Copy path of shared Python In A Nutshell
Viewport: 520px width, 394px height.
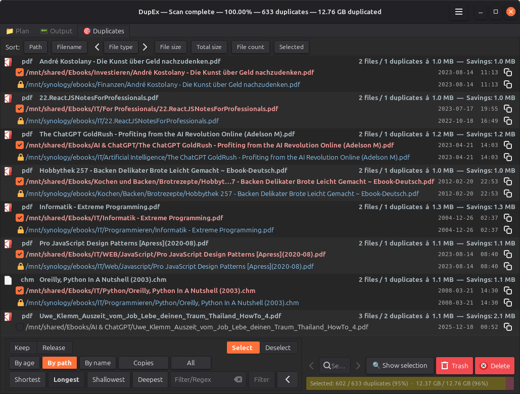(x=508, y=290)
